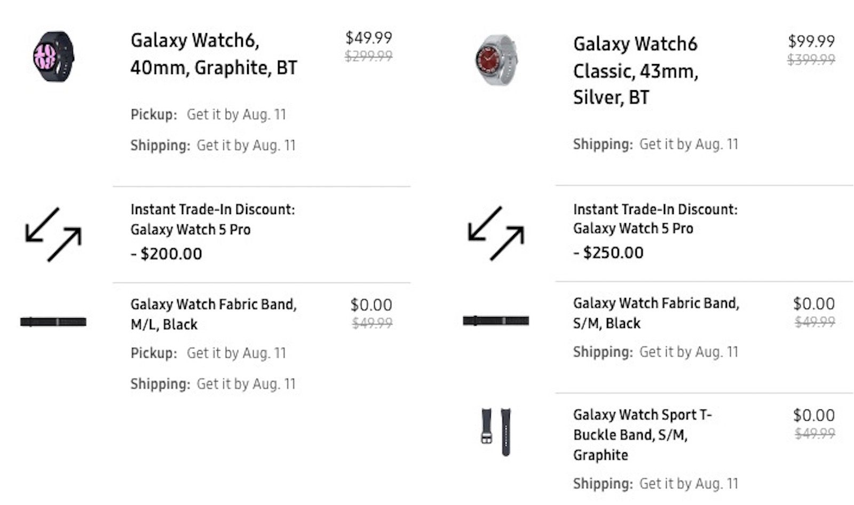Click the M/L Black Fabric Band image
The image size is (854, 505).
click(x=53, y=321)
